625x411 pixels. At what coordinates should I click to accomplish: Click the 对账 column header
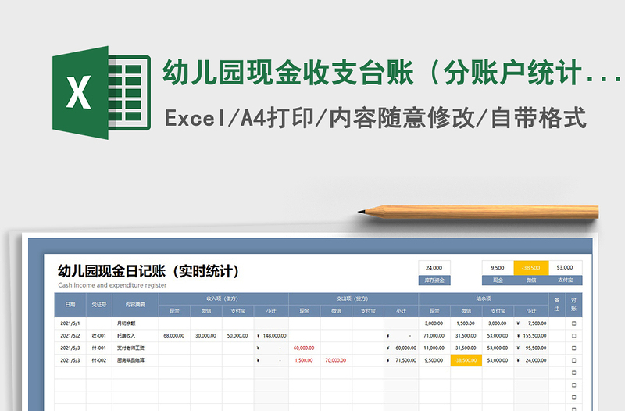click(x=573, y=305)
